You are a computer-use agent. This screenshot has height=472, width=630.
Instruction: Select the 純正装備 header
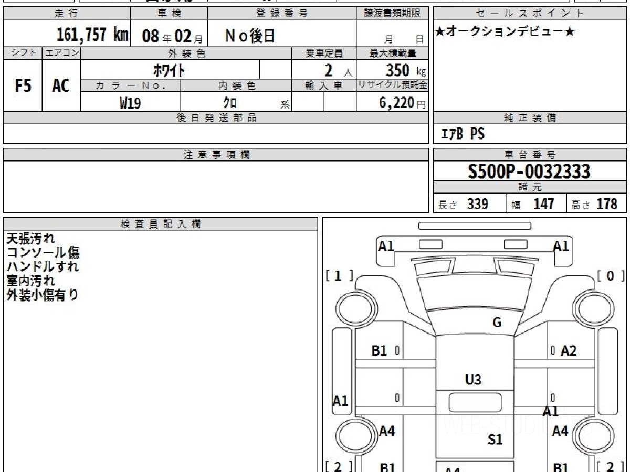coord(530,118)
